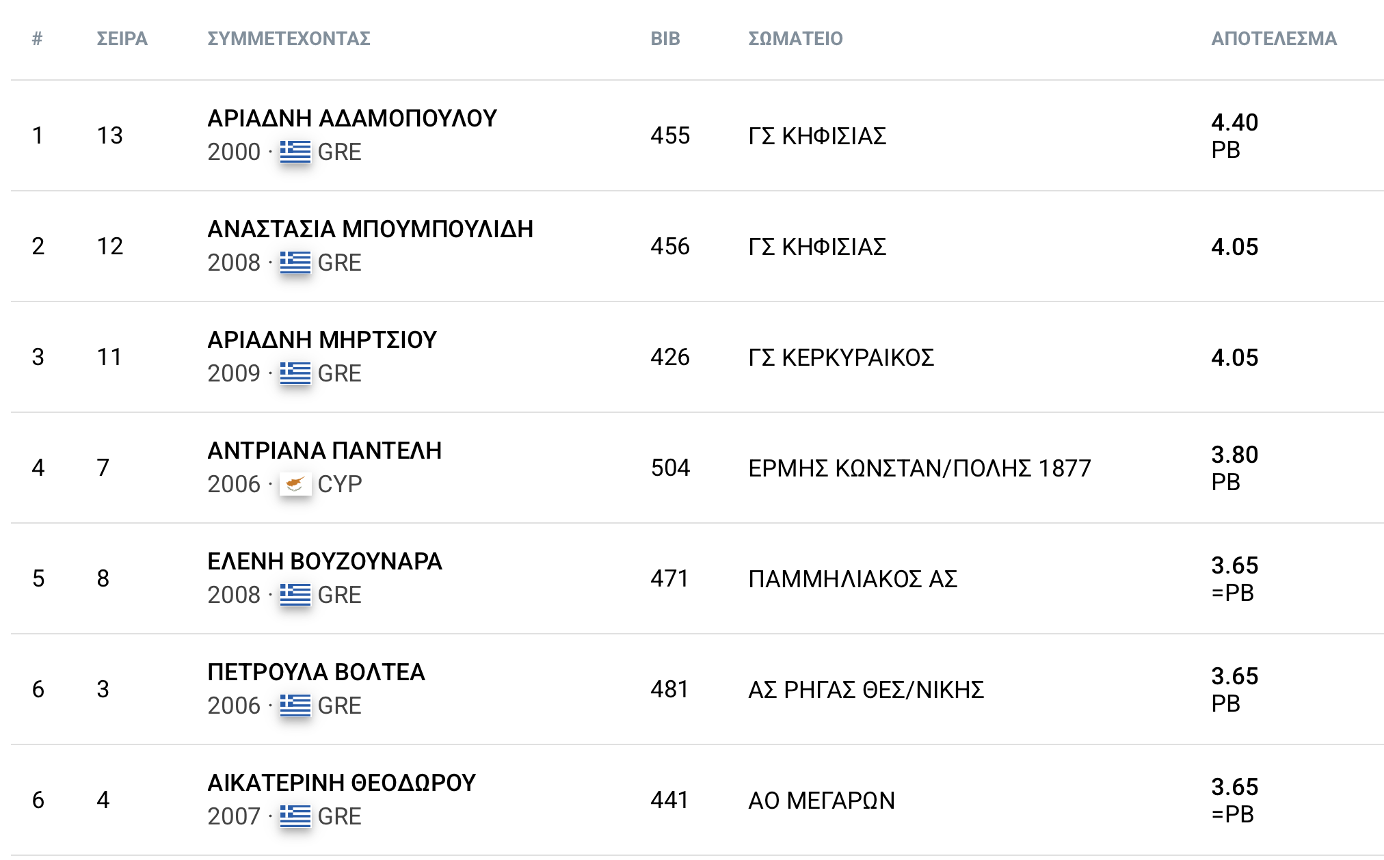This screenshot has width=1384, height=860.
Task: Select athlete name ΕΛΕΝΗ ΒΟΥΖΟΥΝΑΡΑ
Action: [x=325, y=561]
